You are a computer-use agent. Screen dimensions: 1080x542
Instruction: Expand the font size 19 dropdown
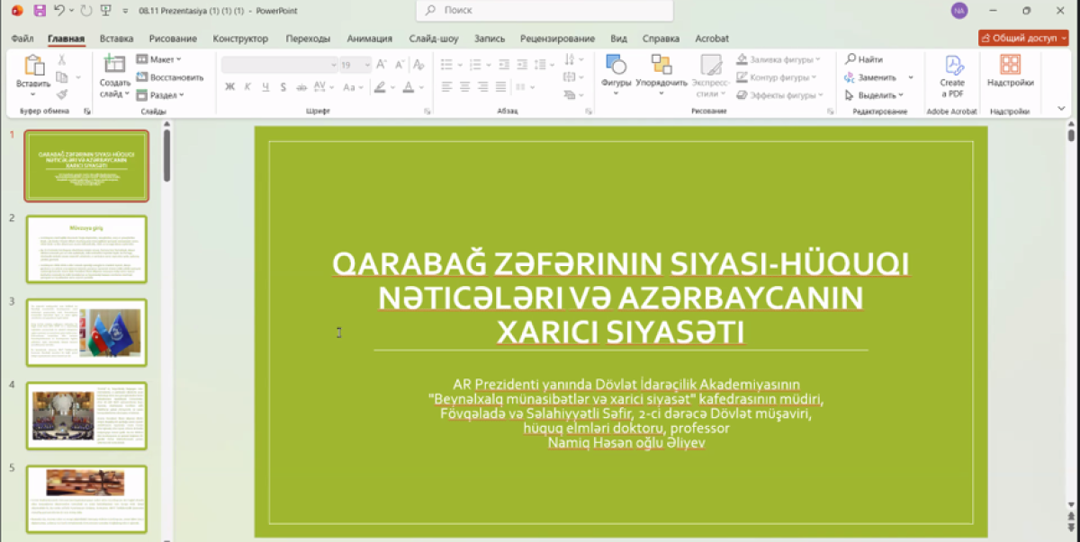coord(366,65)
